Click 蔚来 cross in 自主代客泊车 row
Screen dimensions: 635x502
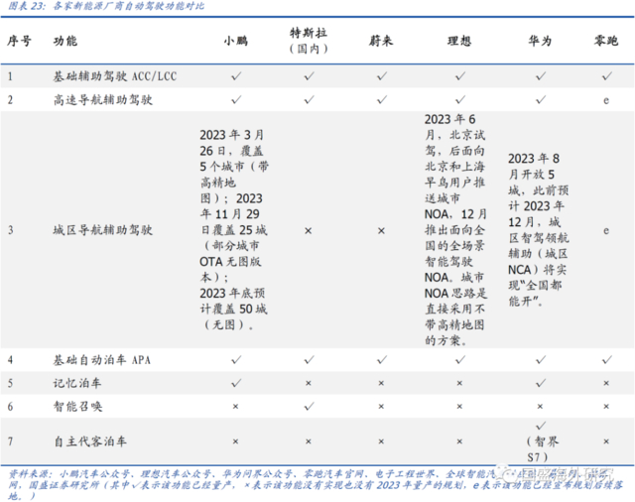[x=381, y=441]
